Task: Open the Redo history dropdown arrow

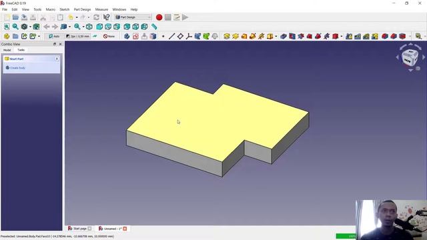Action: point(88,17)
